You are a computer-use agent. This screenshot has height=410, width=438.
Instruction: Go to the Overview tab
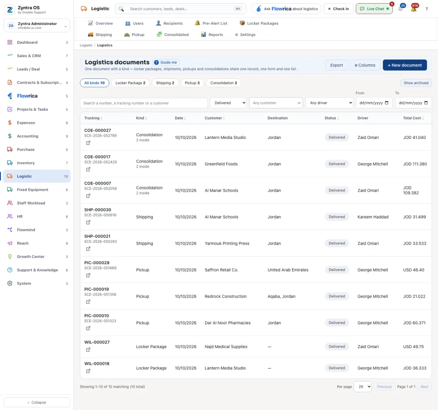(100, 23)
